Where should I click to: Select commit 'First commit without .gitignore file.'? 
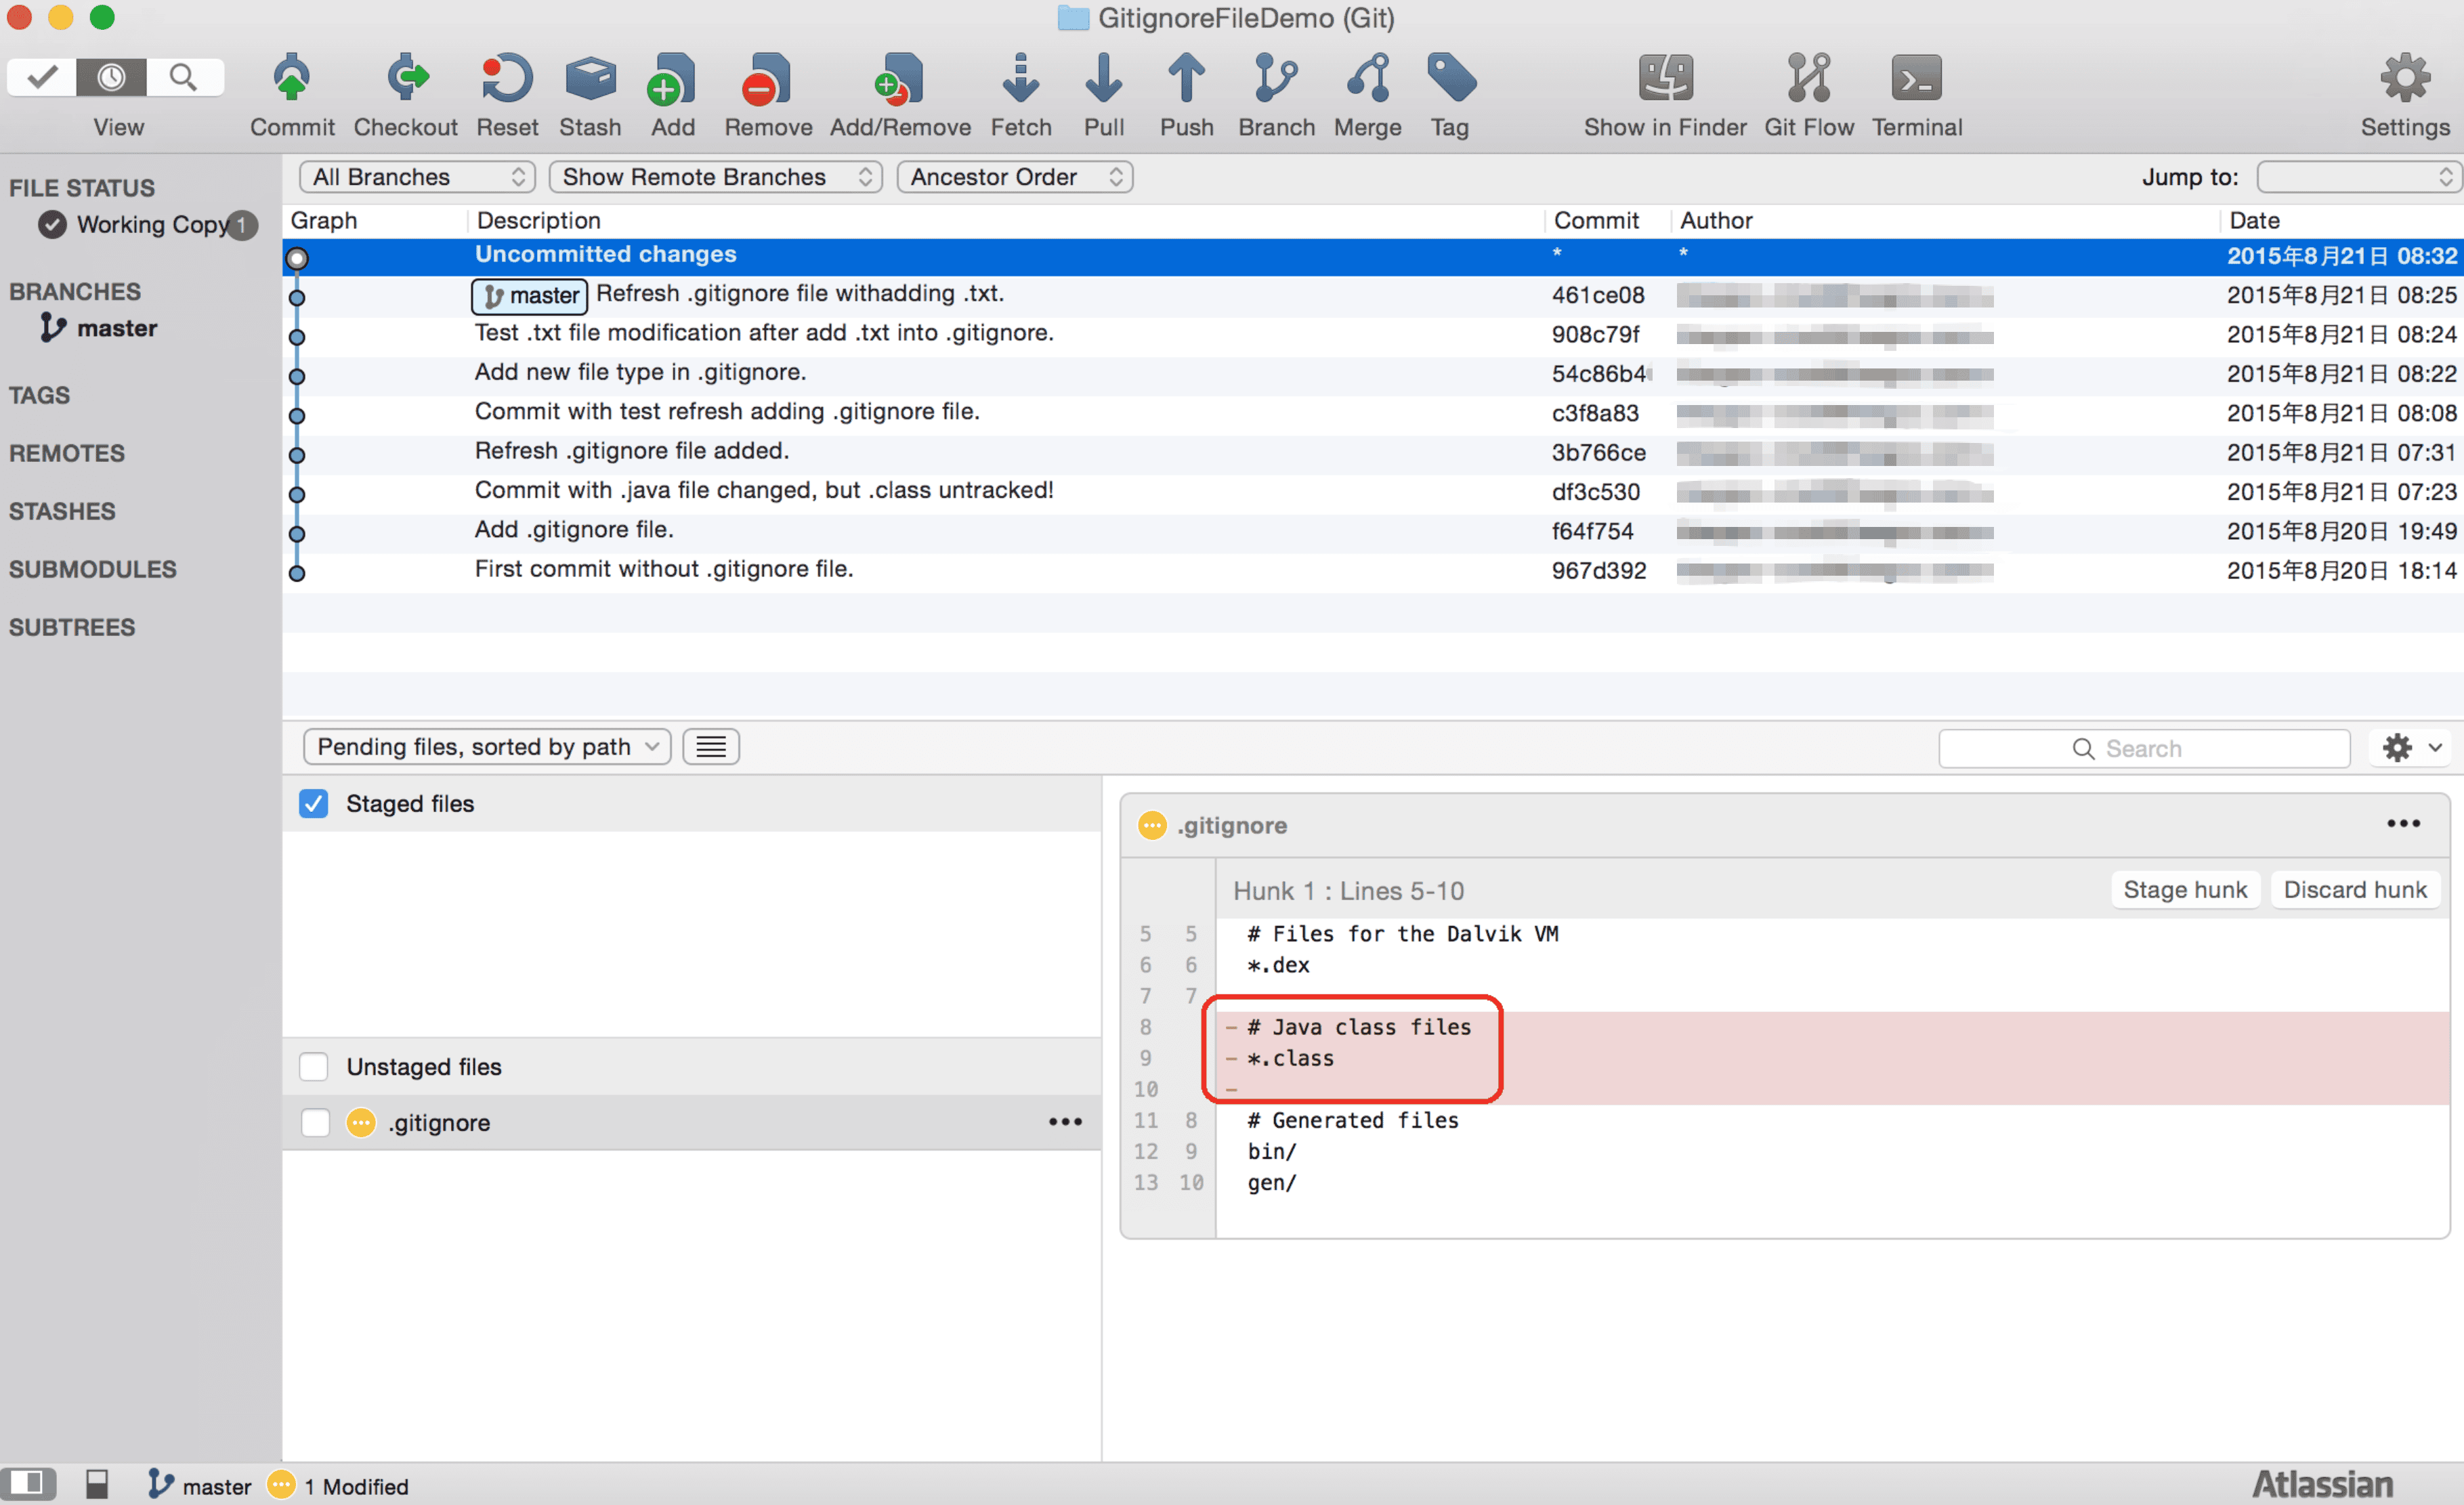click(1372, 570)
